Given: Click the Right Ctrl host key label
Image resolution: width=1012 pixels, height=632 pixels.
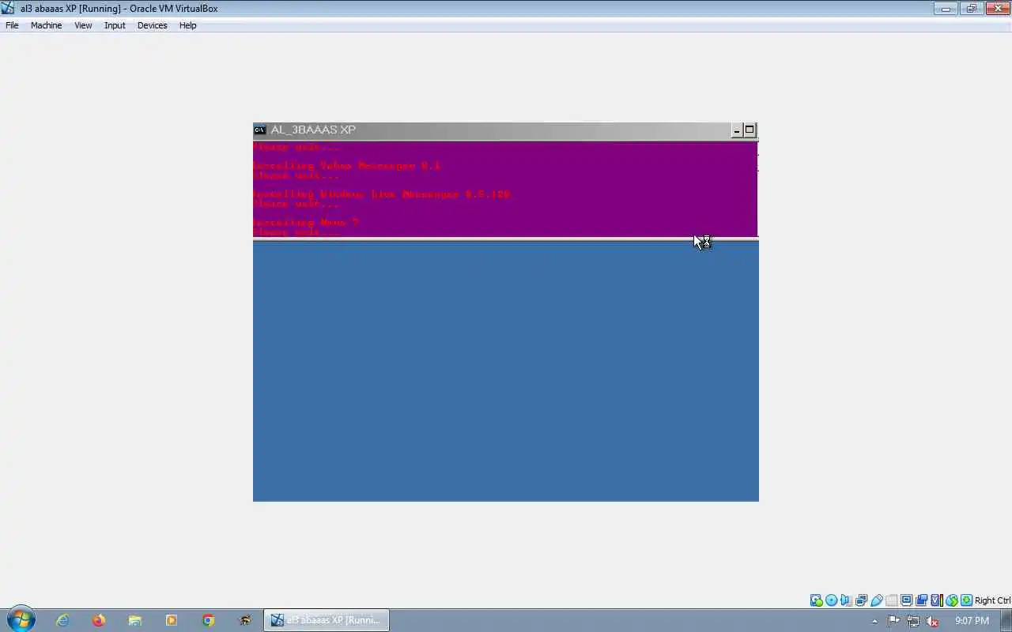Looking at the screenshot, I should click(x=993, y=600).
